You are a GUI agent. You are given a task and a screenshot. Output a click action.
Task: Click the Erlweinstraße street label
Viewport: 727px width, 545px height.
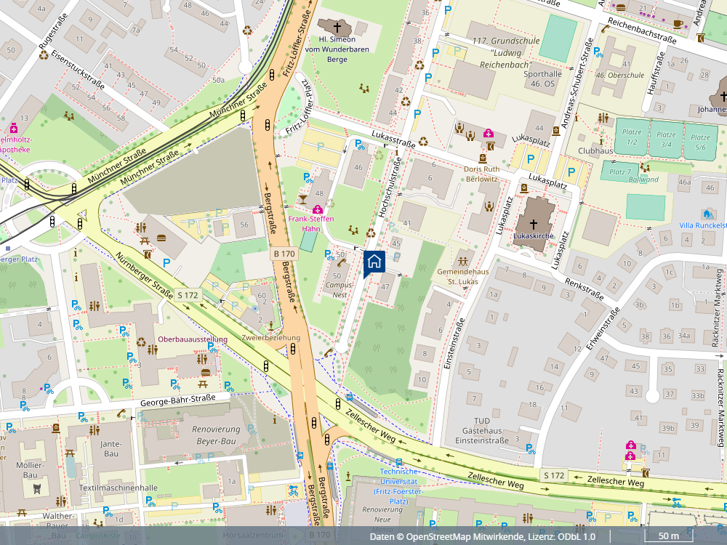point(603,328)
